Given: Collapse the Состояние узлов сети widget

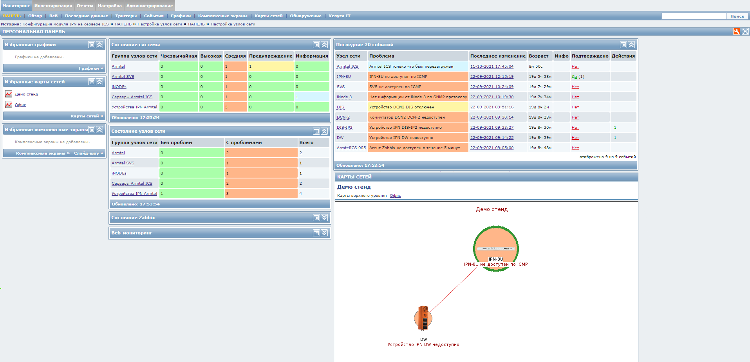Looking at the screenshot, I should 324,131.
